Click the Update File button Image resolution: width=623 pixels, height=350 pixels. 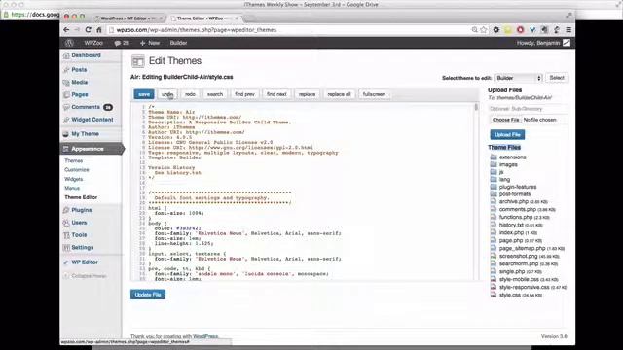[x=148, y=295]
